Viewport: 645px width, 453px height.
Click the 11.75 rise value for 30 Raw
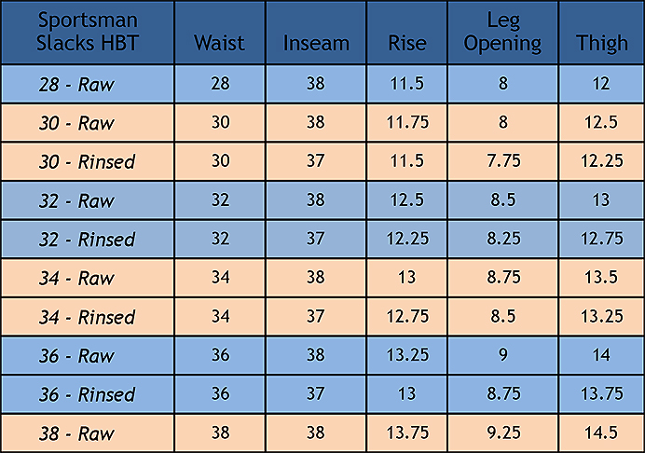[x=407, y=122]
